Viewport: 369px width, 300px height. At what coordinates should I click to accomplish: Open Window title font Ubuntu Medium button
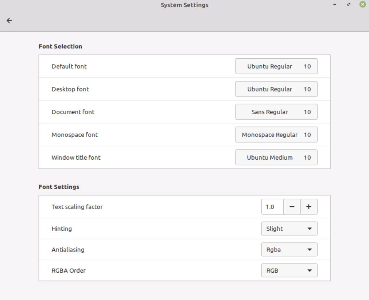click(x=276, y=157)
